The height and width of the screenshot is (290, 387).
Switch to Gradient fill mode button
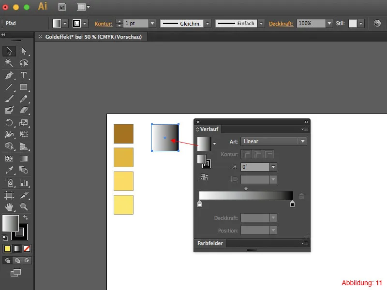pyautogui.click(x=17, y=248)
